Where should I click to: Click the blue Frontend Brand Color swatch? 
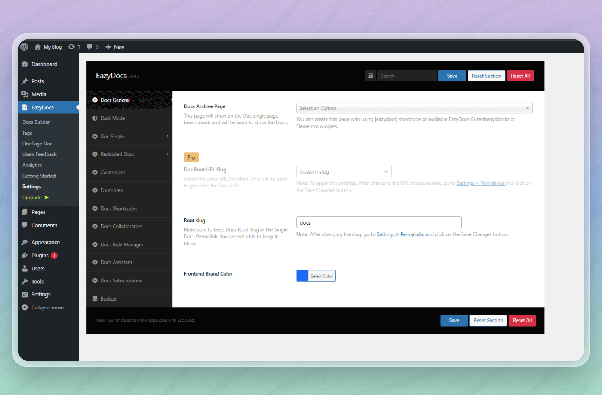click(x=302, y=276)
